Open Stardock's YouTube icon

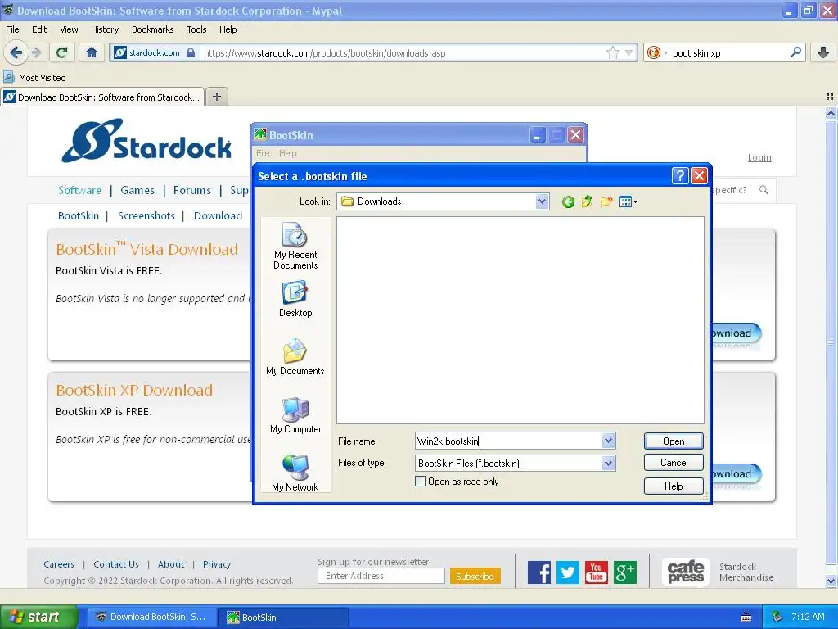(x=597, y=572)
